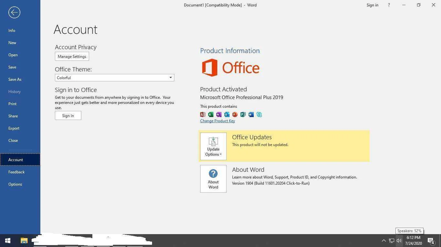The image size is (441, 247).
Task: Click the network icon in system tray
Action: coord(392,241)
